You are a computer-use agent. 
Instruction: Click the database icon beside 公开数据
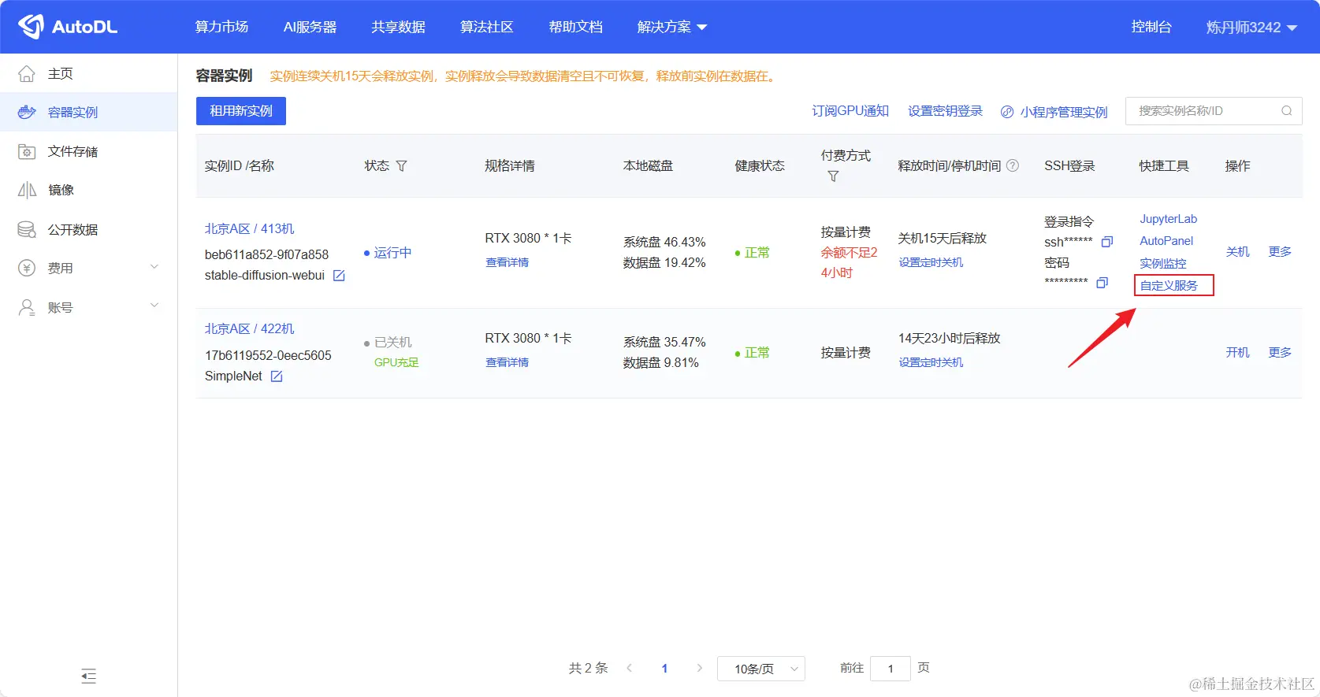point(27,229)
